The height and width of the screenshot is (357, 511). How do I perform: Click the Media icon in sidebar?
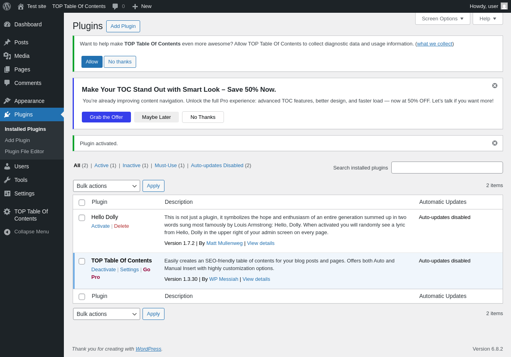tap(7, 56)
